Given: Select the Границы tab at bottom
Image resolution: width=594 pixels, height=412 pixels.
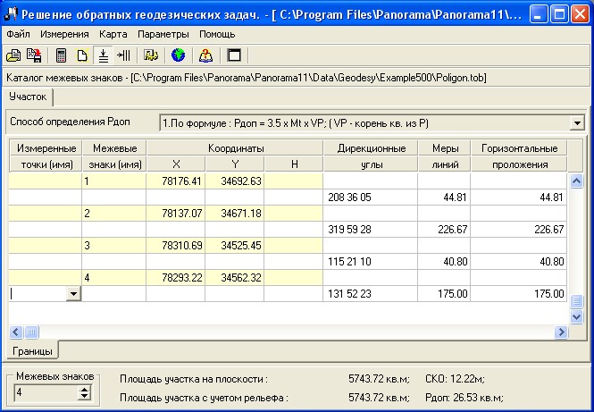Looking at the screenshot, I should tap(32, 349).
